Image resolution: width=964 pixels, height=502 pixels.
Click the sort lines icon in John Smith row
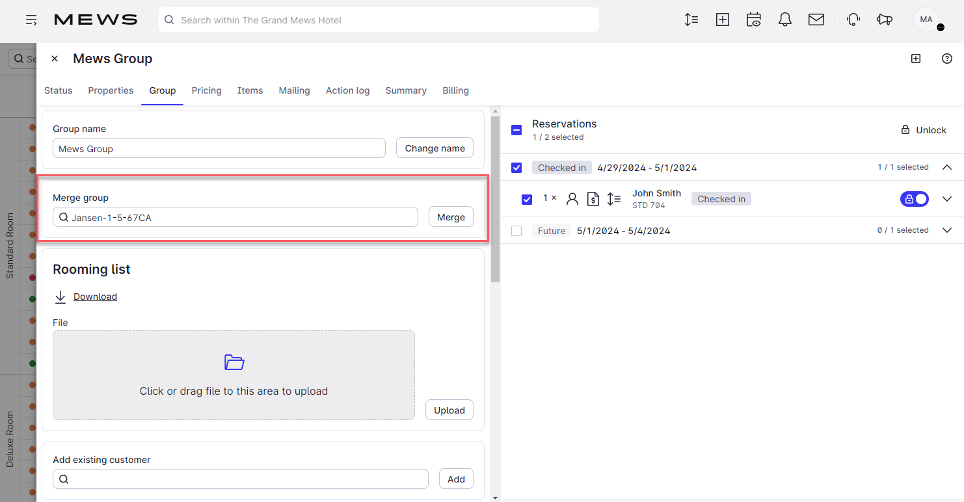click(x=614, y=199)
